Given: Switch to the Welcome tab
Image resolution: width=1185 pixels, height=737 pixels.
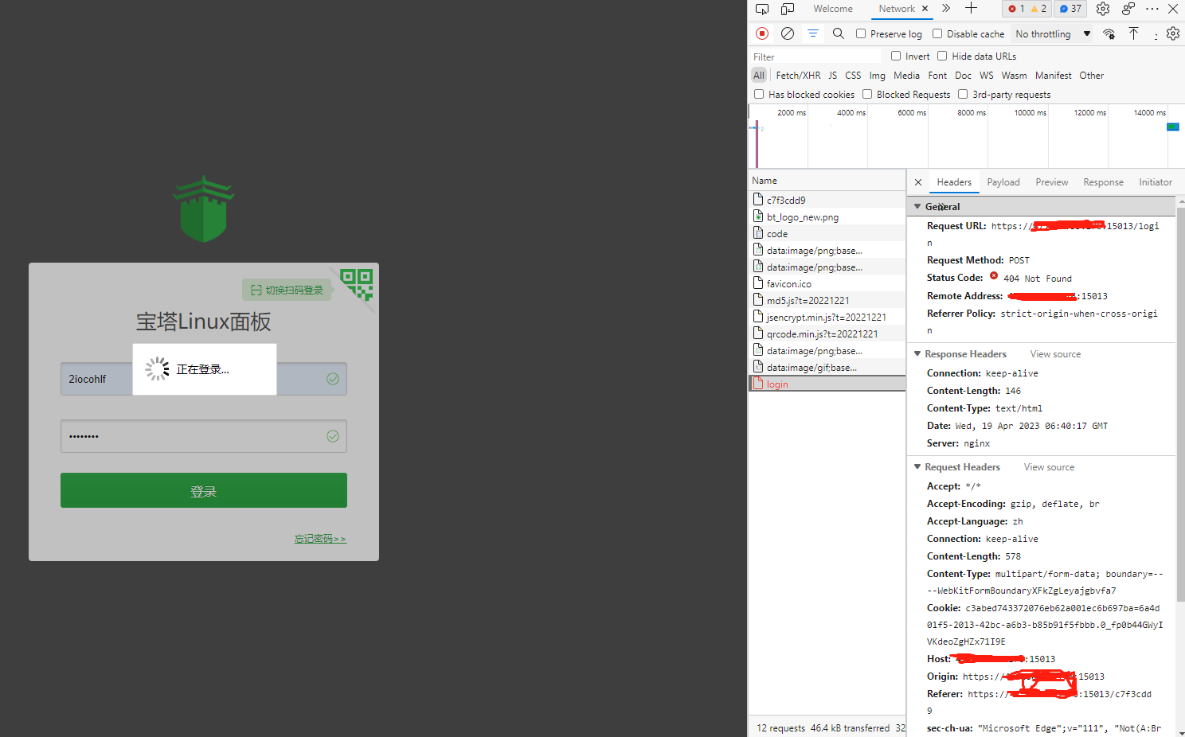Looking at the screenshot, I should 833,9.
